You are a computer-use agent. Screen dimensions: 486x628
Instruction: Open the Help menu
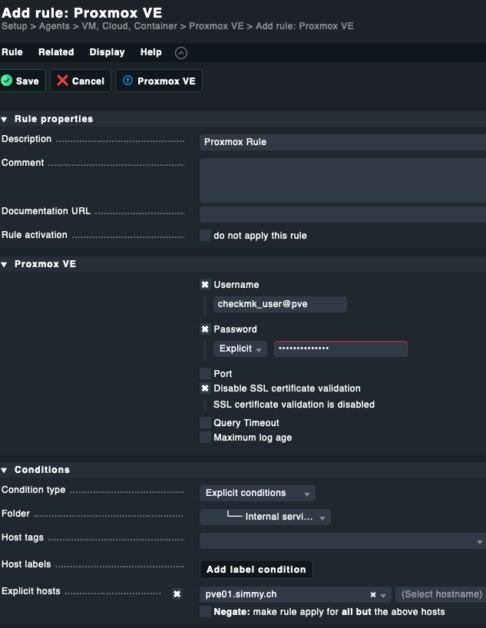pyautogui.click(x=151, y=52)
